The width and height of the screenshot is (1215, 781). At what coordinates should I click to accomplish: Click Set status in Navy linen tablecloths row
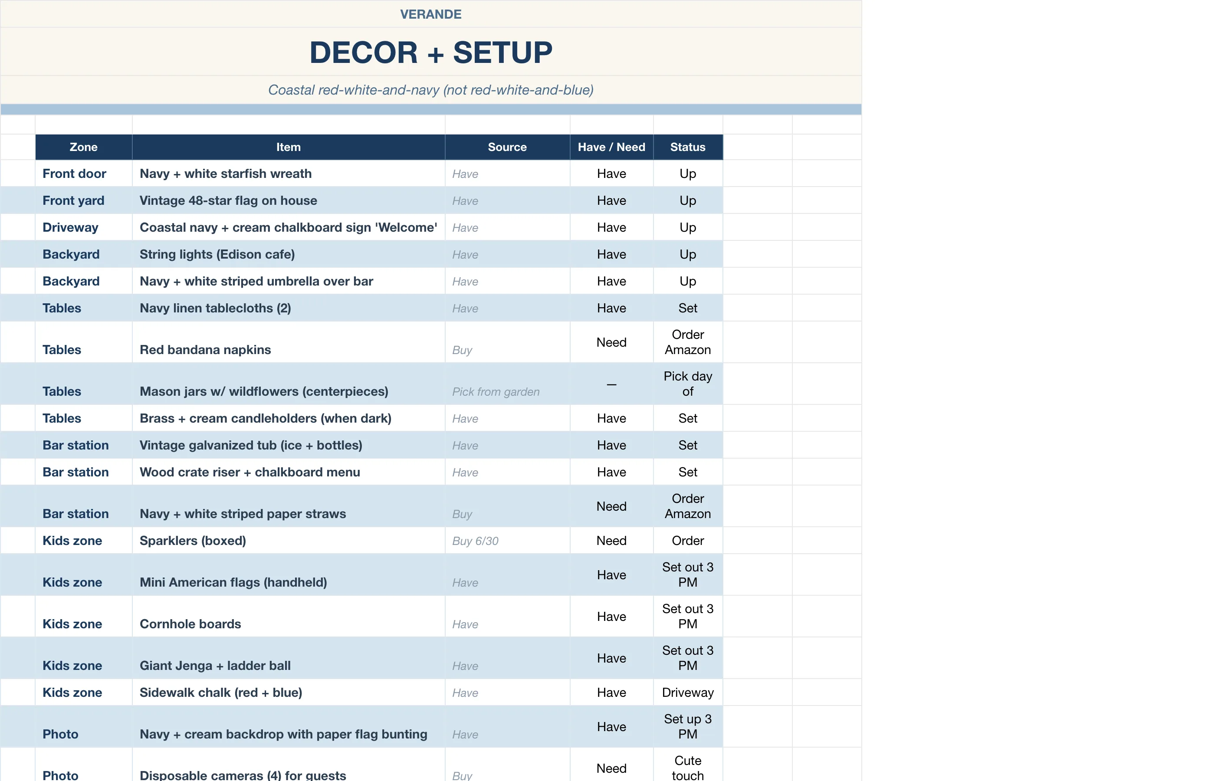pyautogui.click(x=688, y=308)
